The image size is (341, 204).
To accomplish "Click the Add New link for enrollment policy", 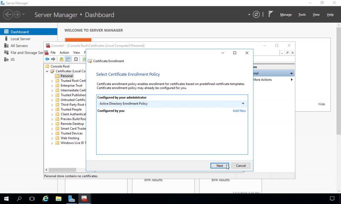I will click(239, 111).
